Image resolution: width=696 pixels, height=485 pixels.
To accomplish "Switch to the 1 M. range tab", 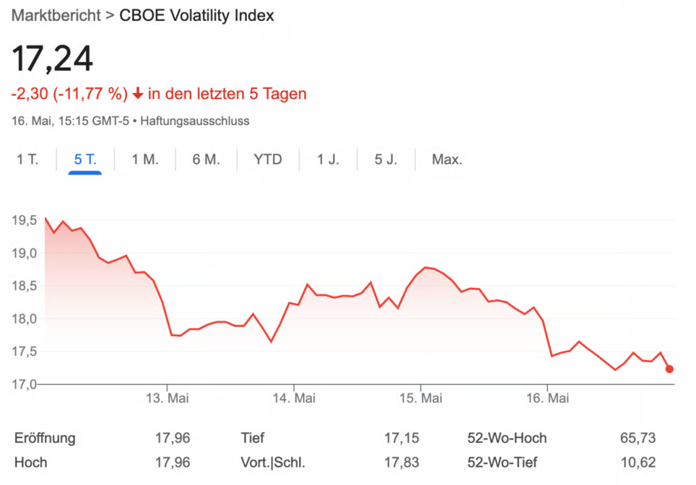I will [145, 160].
